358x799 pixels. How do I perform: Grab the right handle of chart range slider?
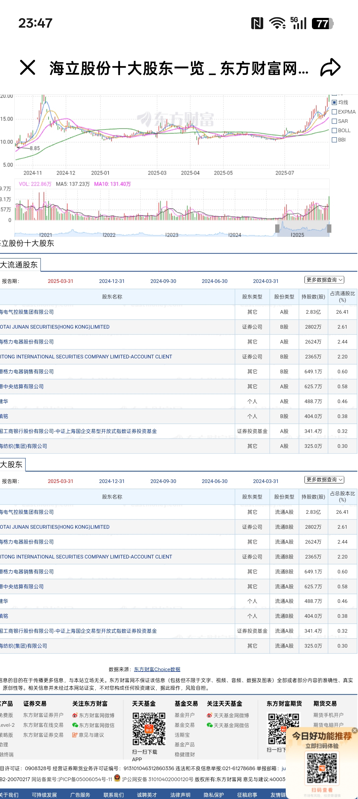pos(329,228)
